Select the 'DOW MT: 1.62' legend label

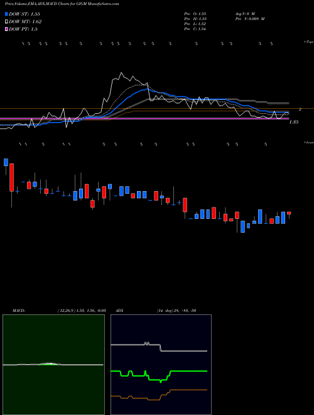click(x=25, y=22)
